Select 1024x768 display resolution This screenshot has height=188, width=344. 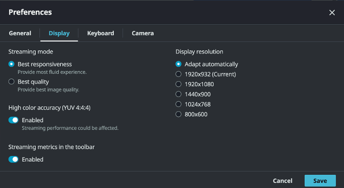[178, 104]
